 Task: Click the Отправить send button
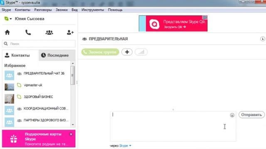(251, 115)
